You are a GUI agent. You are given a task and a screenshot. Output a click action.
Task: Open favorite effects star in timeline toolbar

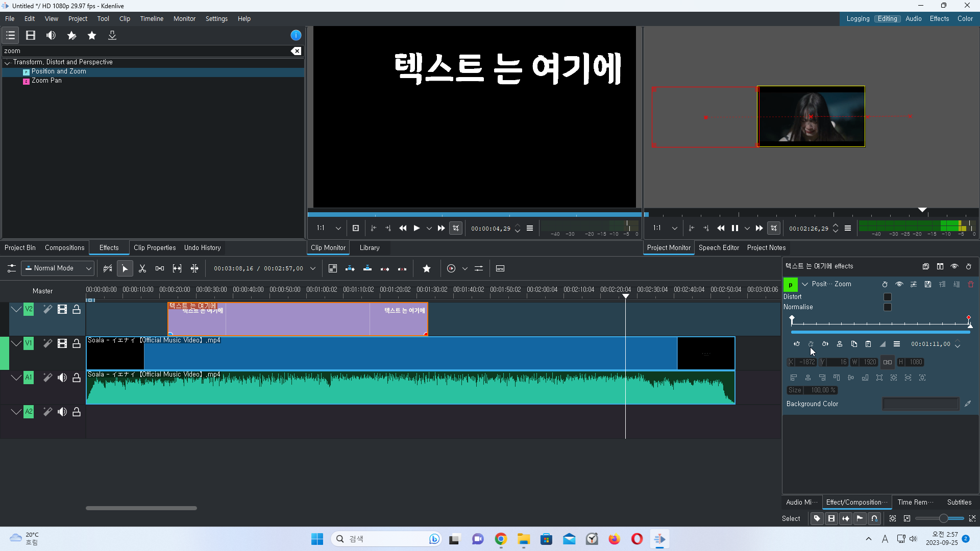[x=427, y=268]
